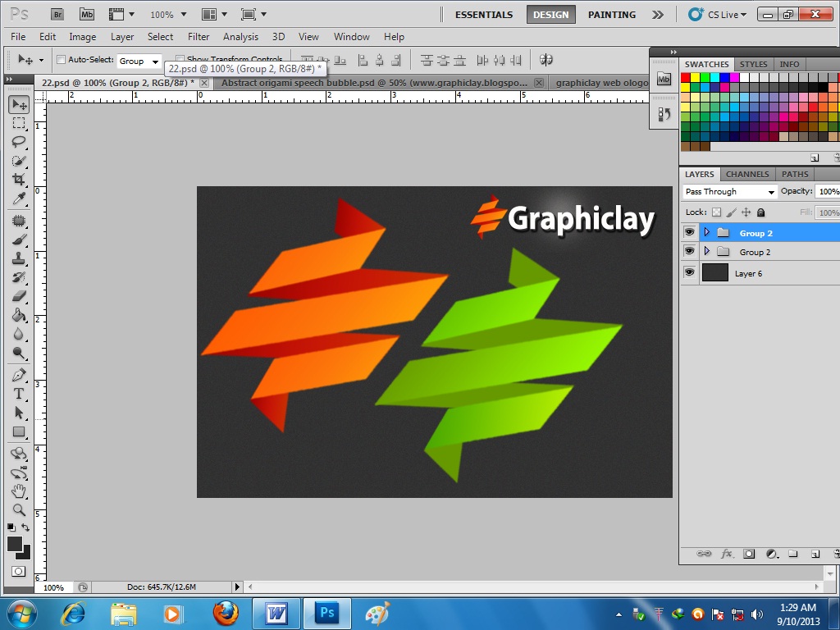Click the Add layer mask icon
This screenshot has height=630, width=840.
pos(749,555)
